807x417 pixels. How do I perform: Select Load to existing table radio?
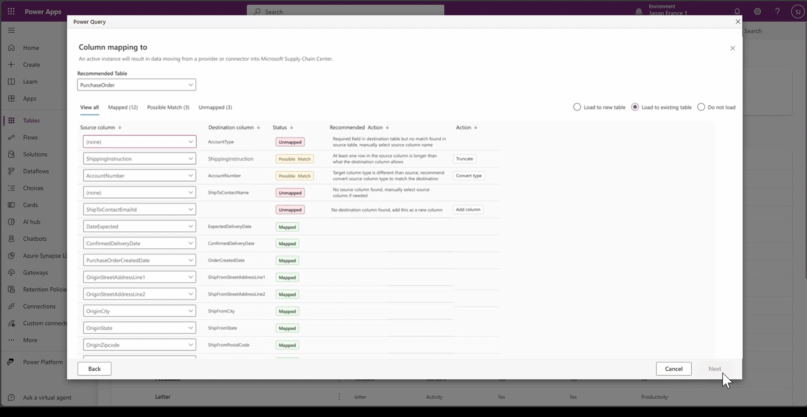(x=635, y=107)
